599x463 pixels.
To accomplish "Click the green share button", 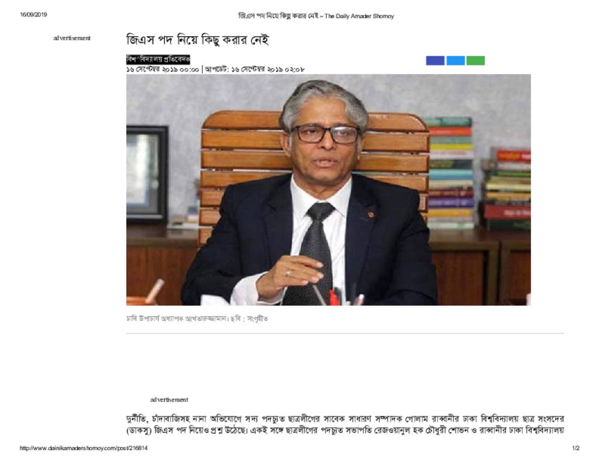I will pos(476,60).
